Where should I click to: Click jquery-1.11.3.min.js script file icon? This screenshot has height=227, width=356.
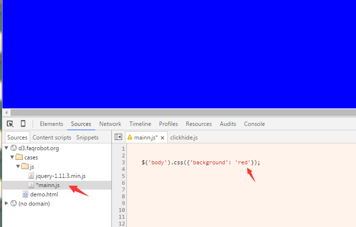tap(31, 175)
